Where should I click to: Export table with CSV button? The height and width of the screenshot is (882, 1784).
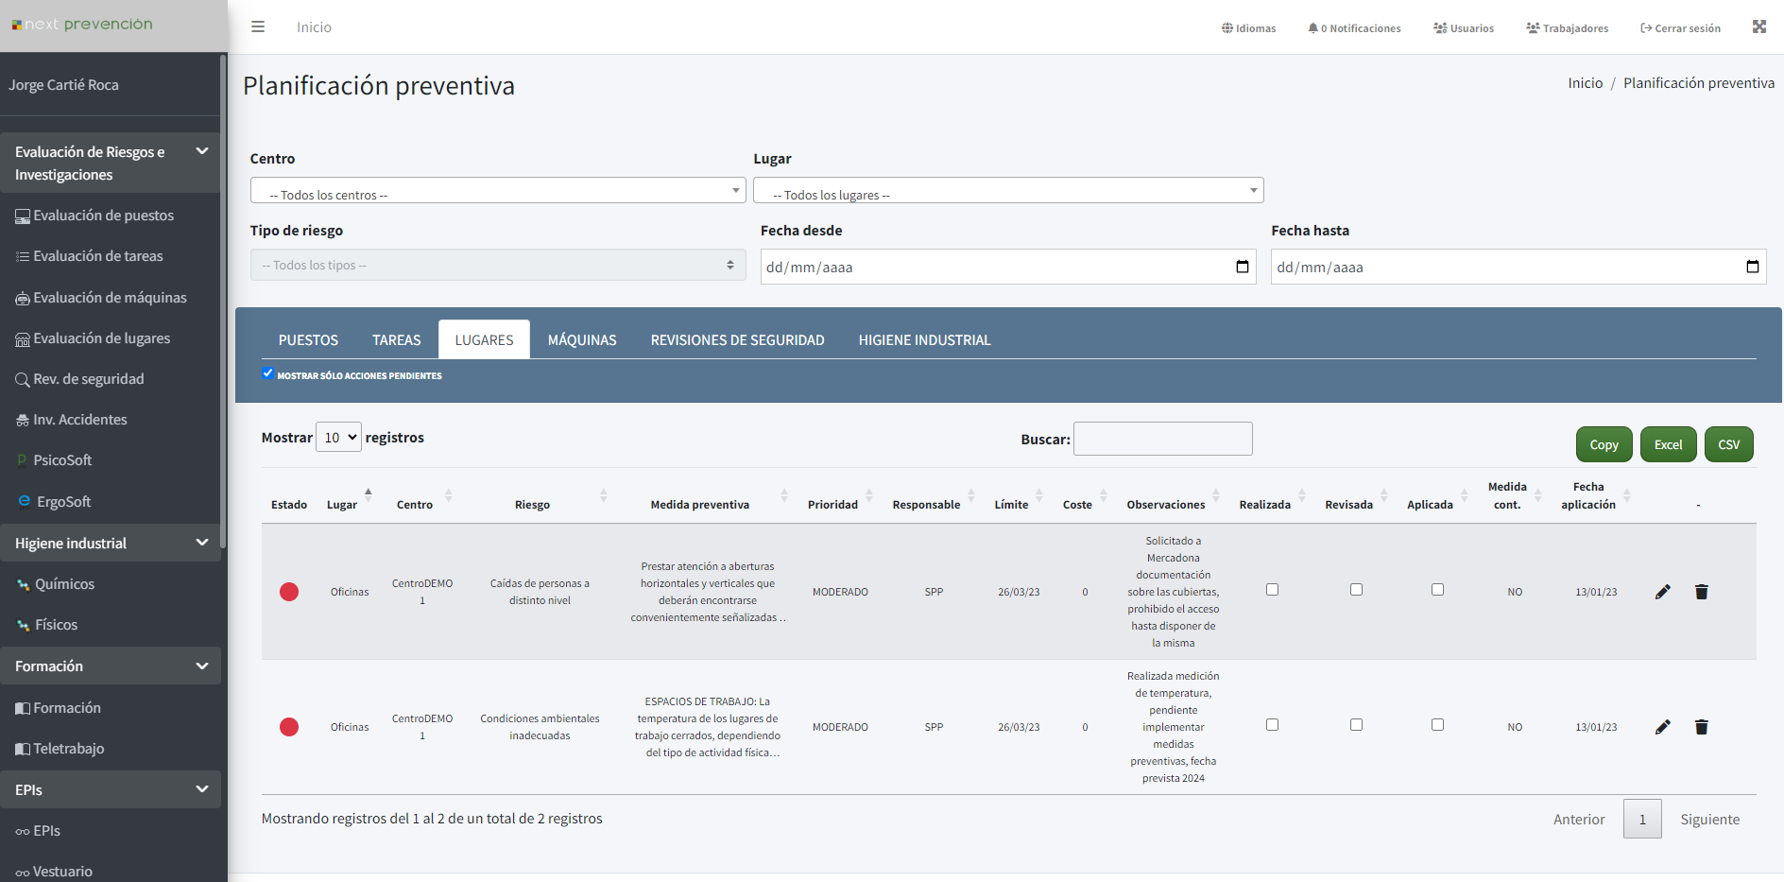[1729, 444]
